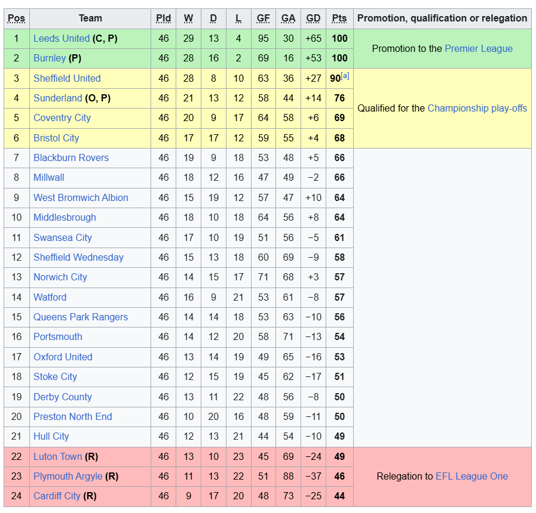Open the Burnley team link

(x=50, y=58)
